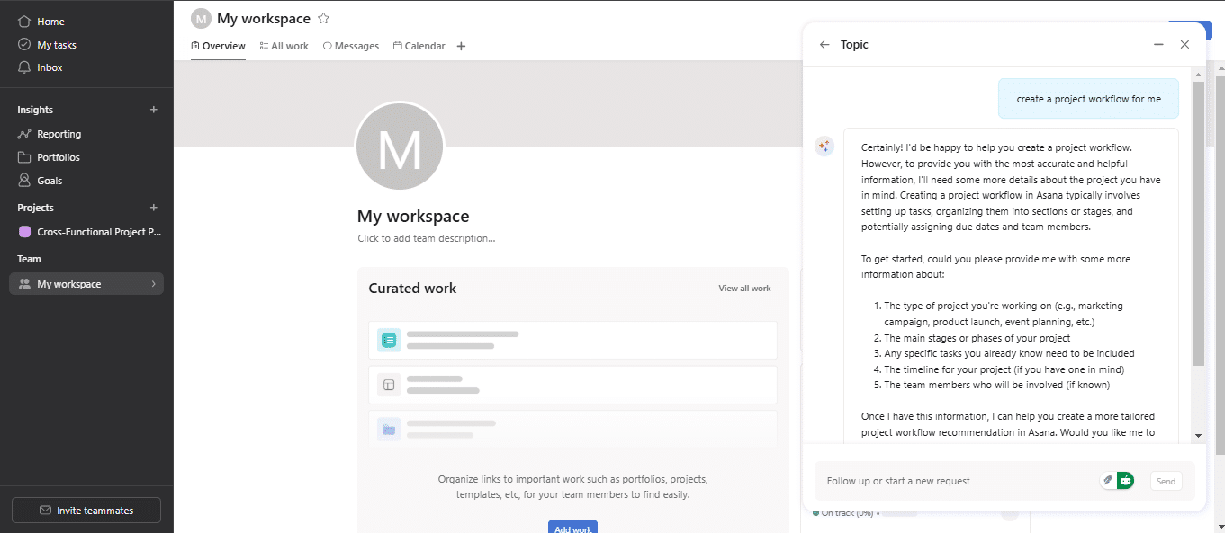Click the Insights section header
This screenshot has height=533, width=1225.
[x=35, y=110]
